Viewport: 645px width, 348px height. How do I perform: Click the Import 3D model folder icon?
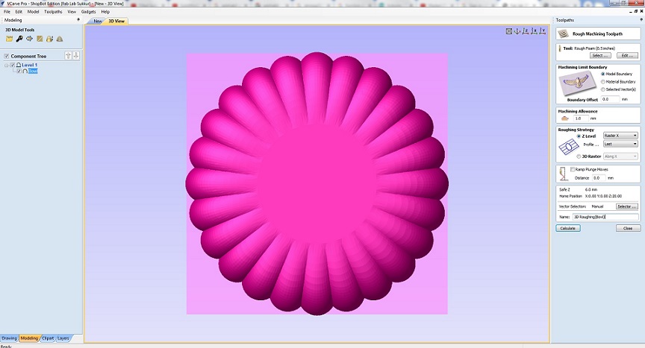click(x=9, y=39)
